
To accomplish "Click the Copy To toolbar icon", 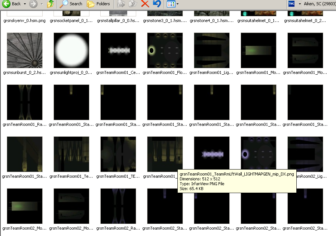I will [133, 4].
